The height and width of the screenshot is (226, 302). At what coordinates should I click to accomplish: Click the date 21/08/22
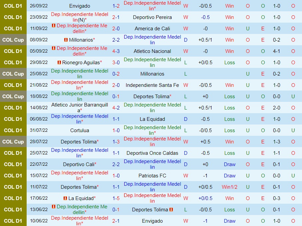point(39,85)
